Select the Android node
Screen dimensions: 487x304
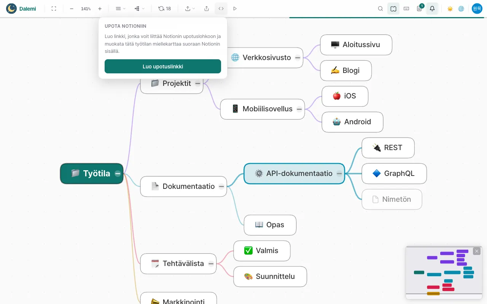tap(352, 122)
